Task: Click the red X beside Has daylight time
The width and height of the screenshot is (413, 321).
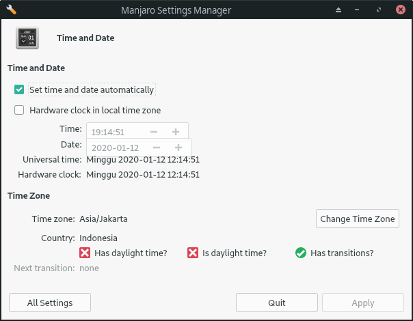Action: [85, 253]
